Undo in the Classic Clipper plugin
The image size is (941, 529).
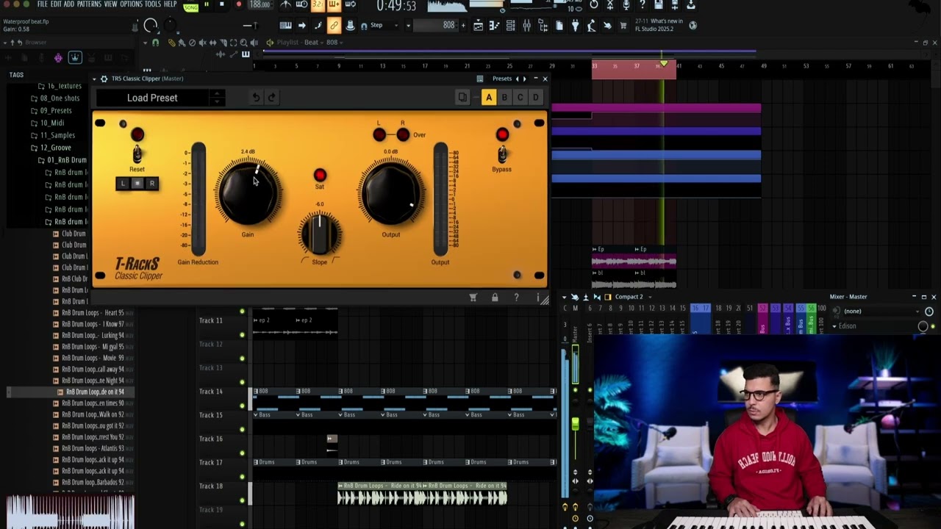256,98
